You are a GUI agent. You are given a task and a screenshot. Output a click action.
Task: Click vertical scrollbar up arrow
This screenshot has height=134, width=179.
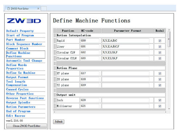click(x=169, y=30)
